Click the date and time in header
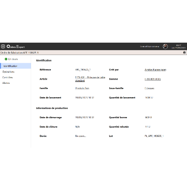Viewport: 187px width, 187px height. coord(178,46)
